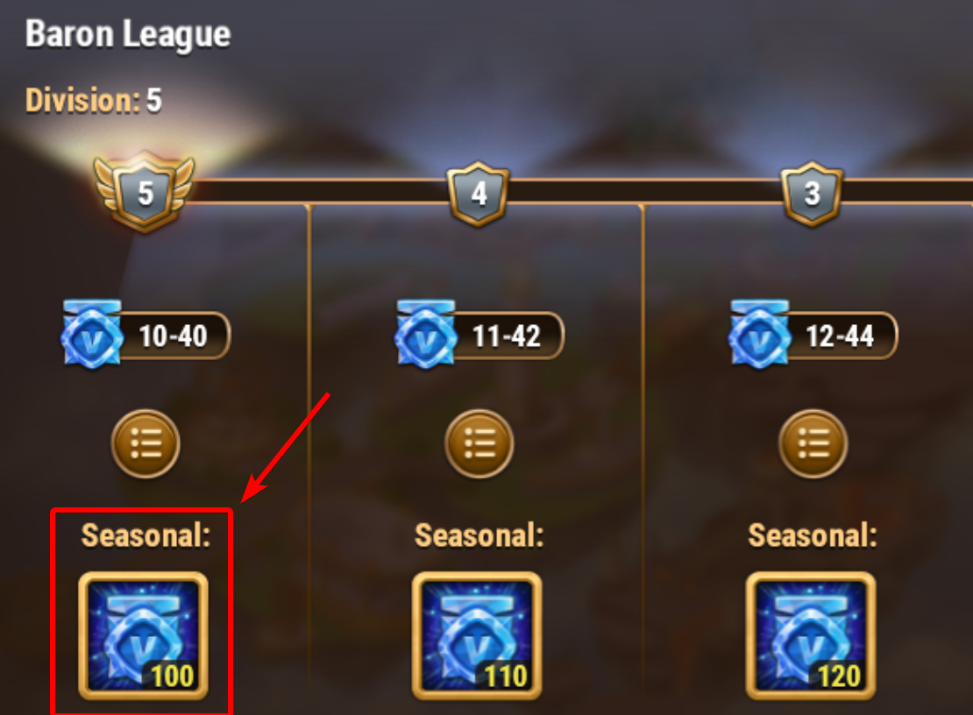Click the blue trophy icon beside 12-44
Viewport: 973px width, 715px height.
(x=759, y=334)
